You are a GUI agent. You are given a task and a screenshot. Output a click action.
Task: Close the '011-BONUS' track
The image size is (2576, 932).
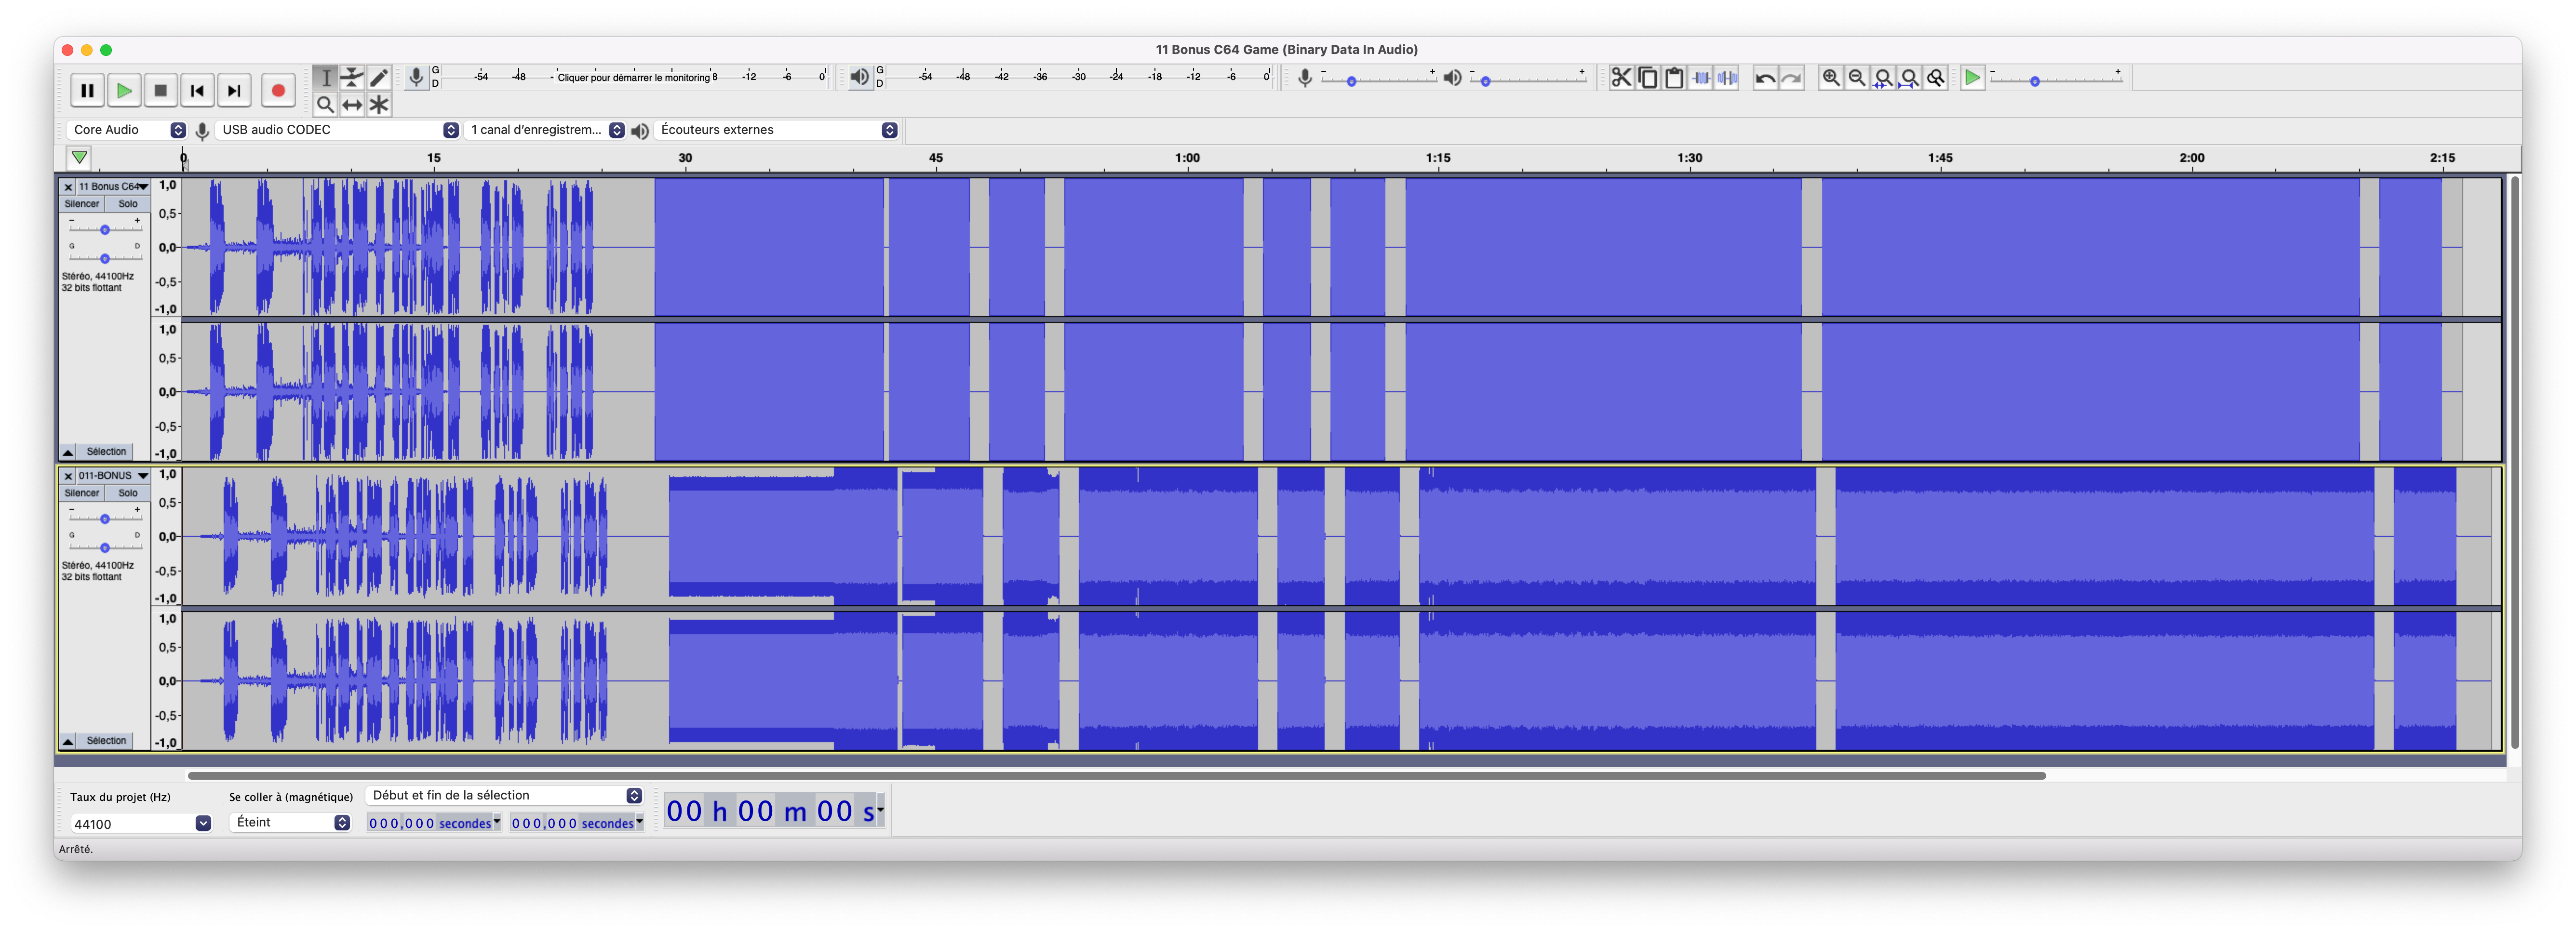68,476
